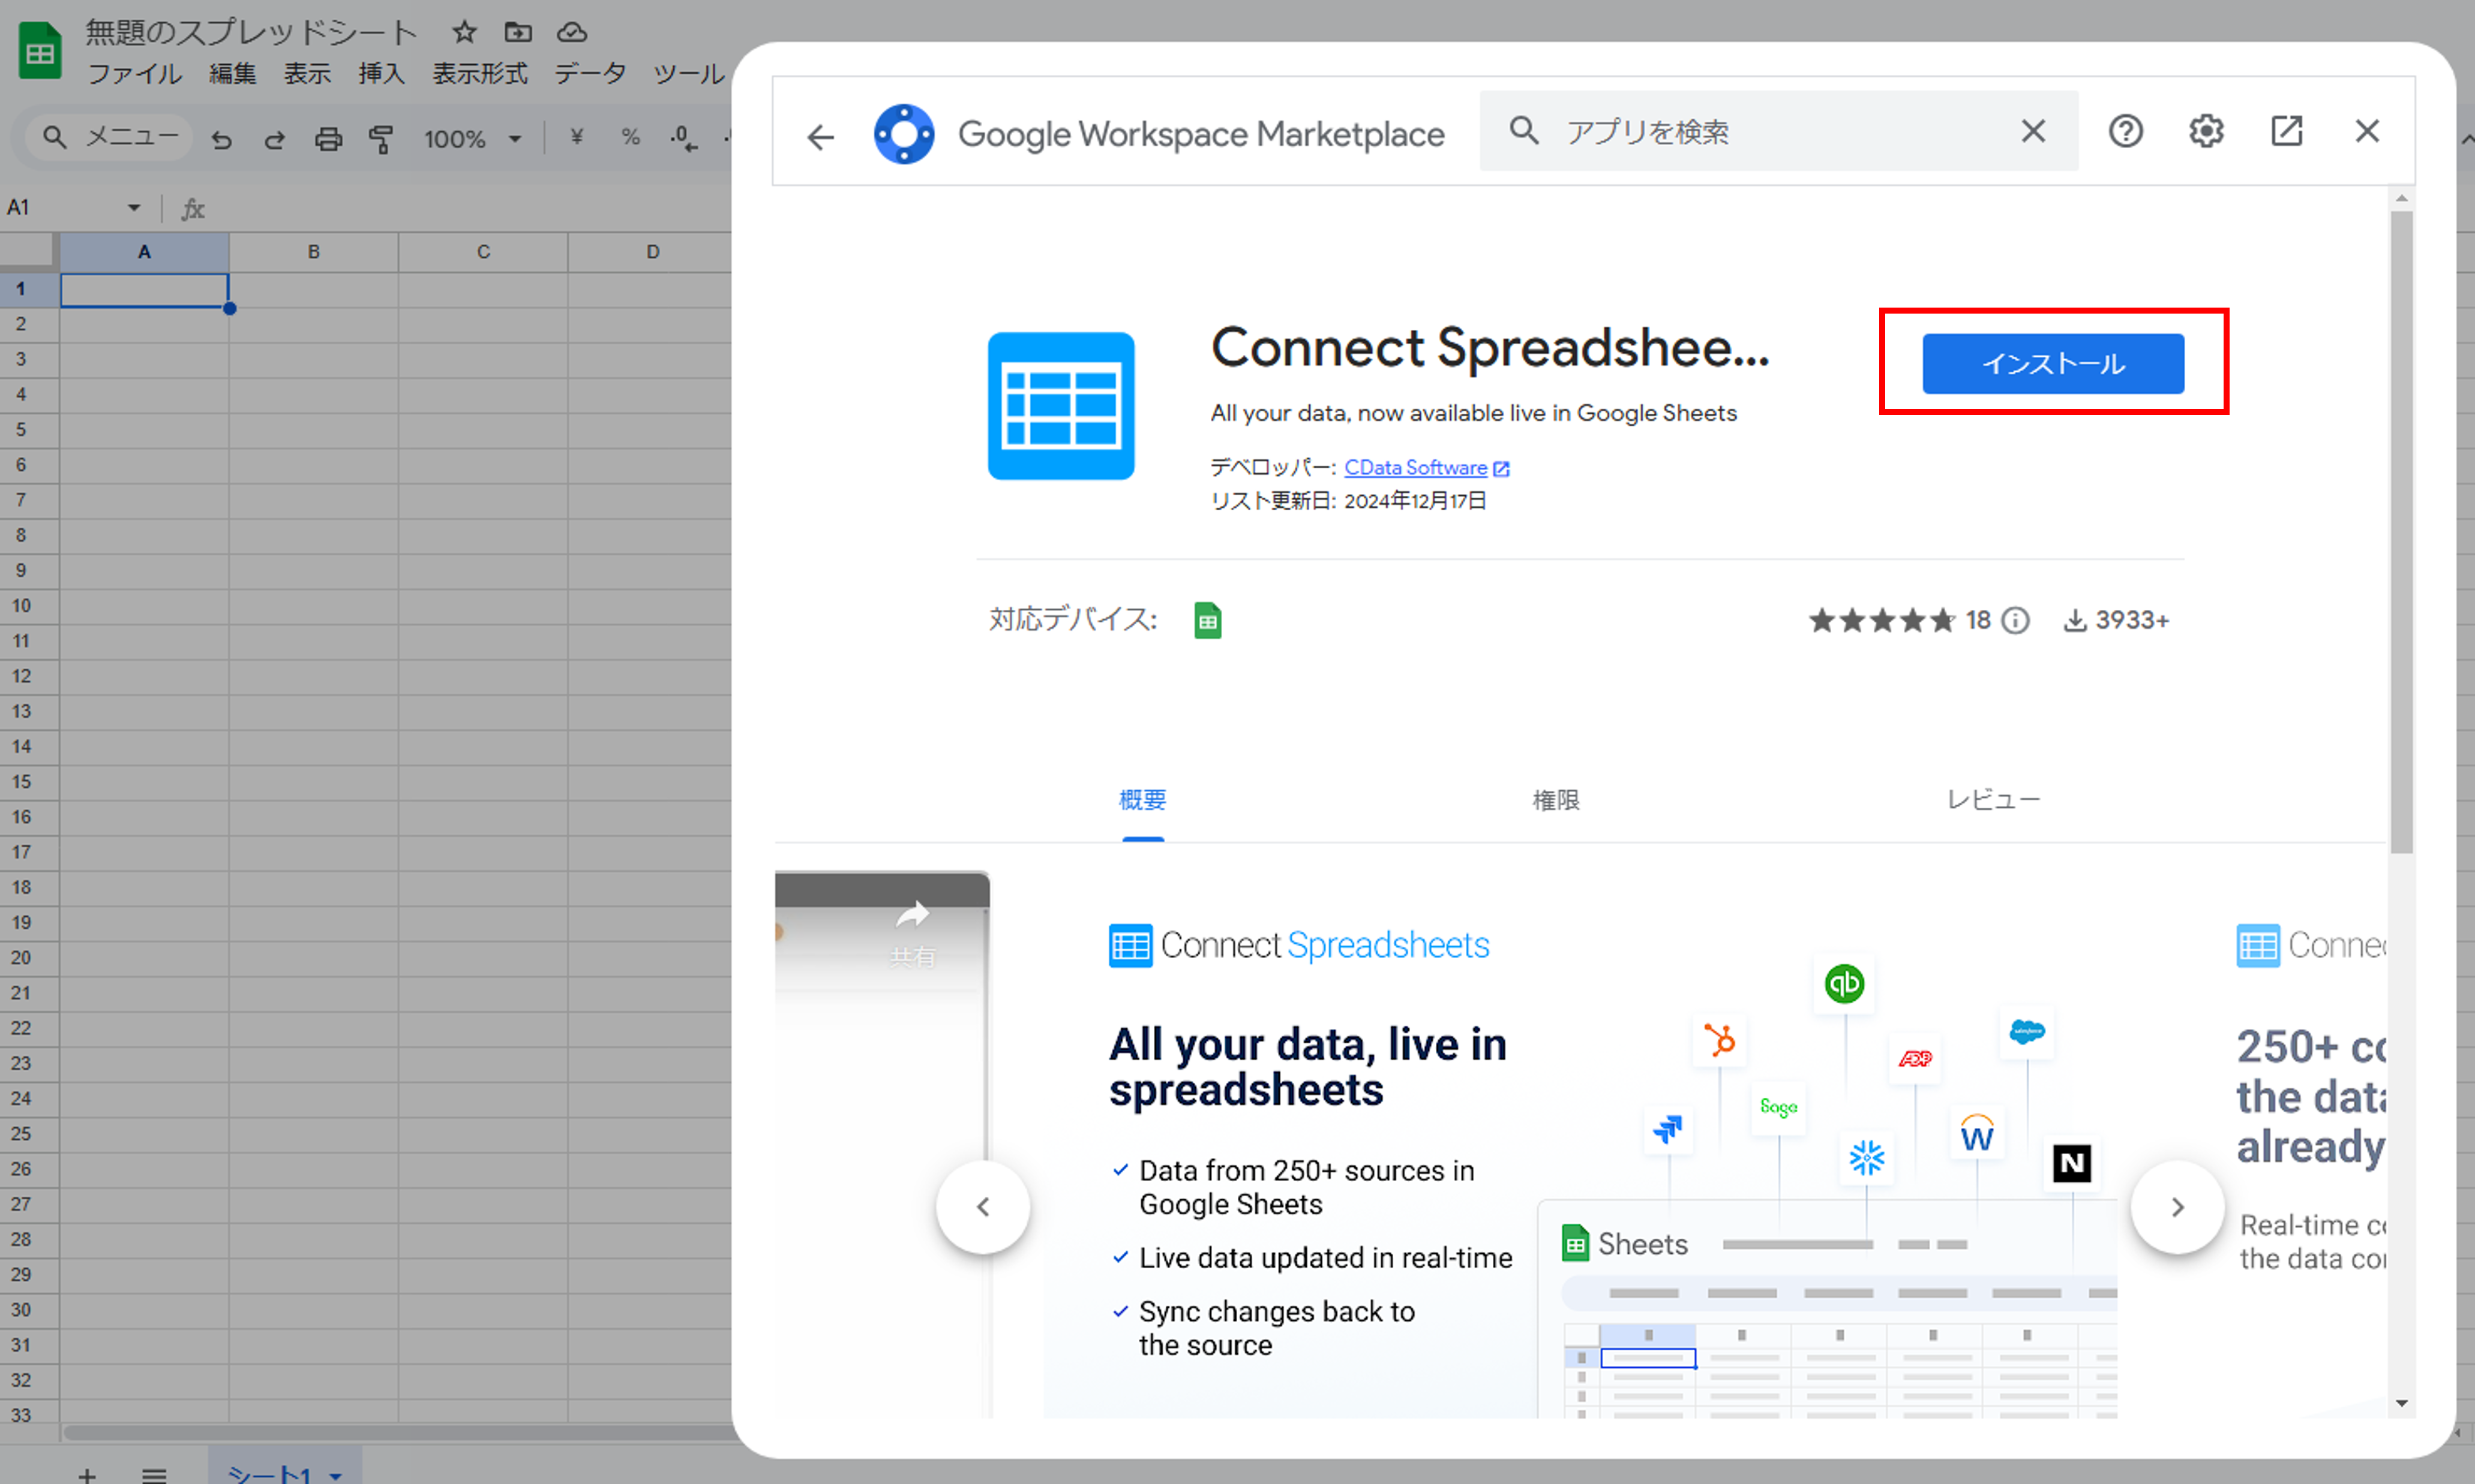Switch to the 権限 tab
The width and height of the screenshot is (2475, 1484).
point(1556,799)
